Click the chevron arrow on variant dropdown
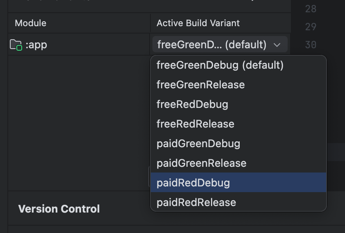345x233 pixels. [277, 45]
